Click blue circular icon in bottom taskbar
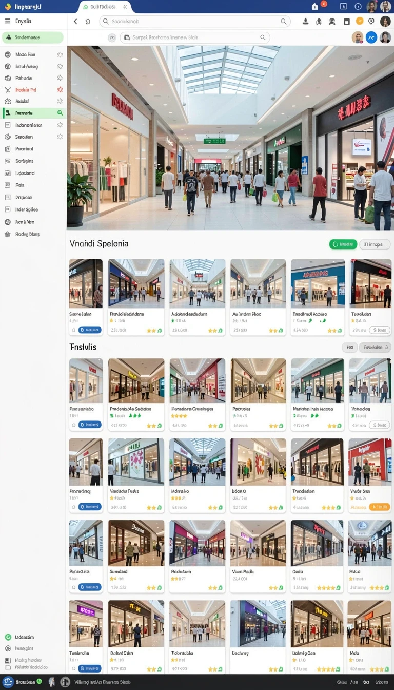Image resolution: width=394 pixels, height=690 pixels. pos(8,682)
